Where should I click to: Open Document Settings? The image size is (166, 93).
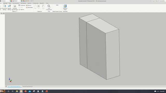click(x=4, y=7)
